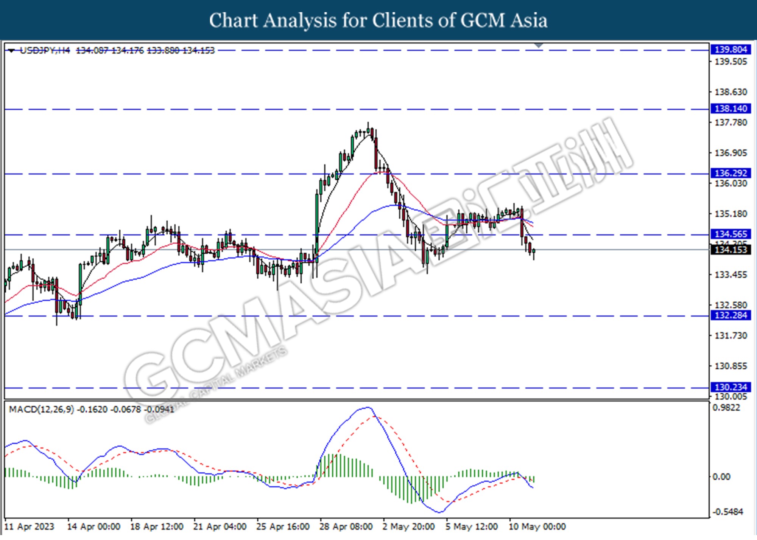Click the 139.505 price scale value
The height and width of the screenshot is (540, 757).
click(x=731, y=62)
